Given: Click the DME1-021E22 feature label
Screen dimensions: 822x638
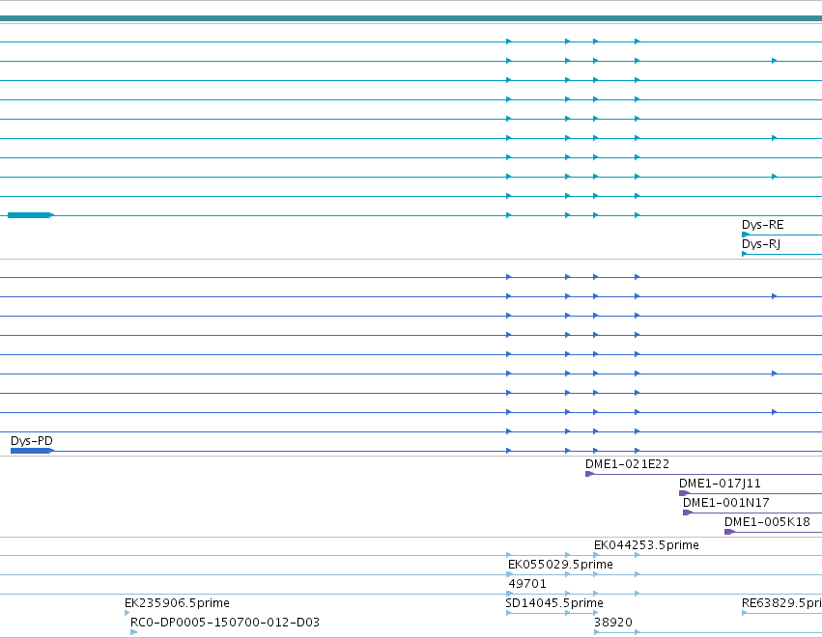Looking at the screenshot, I should [x=627, y=464].
